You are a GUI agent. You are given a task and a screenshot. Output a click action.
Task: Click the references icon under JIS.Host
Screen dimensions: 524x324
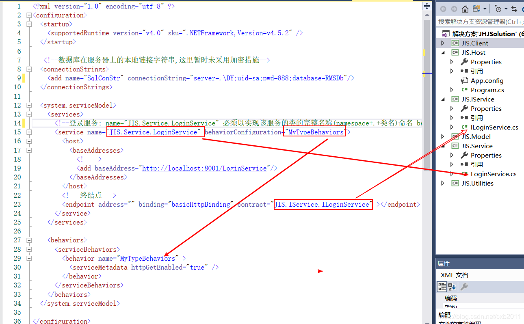(x=464, y=71)
